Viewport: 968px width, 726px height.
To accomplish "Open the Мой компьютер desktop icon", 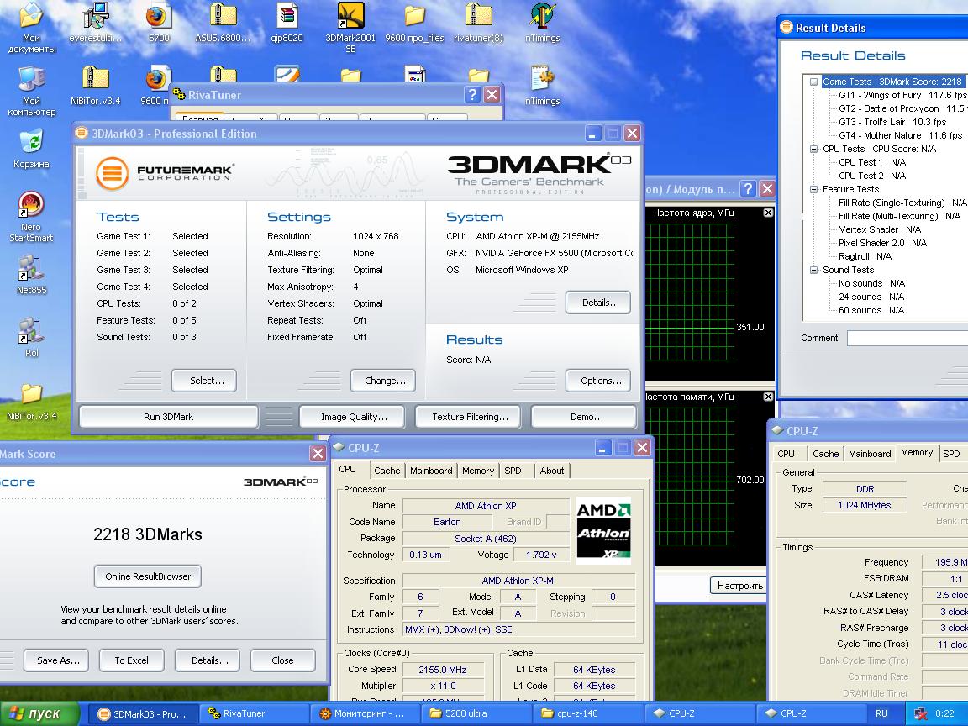I will coord(31,90).
